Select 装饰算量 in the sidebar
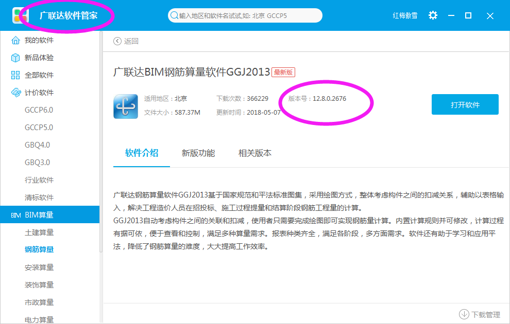 (39, 285)
